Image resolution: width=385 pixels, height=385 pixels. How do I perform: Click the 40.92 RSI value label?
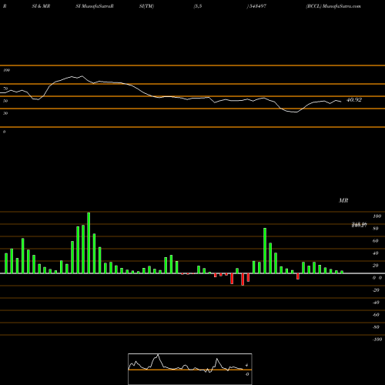click(x=354, y=100)
